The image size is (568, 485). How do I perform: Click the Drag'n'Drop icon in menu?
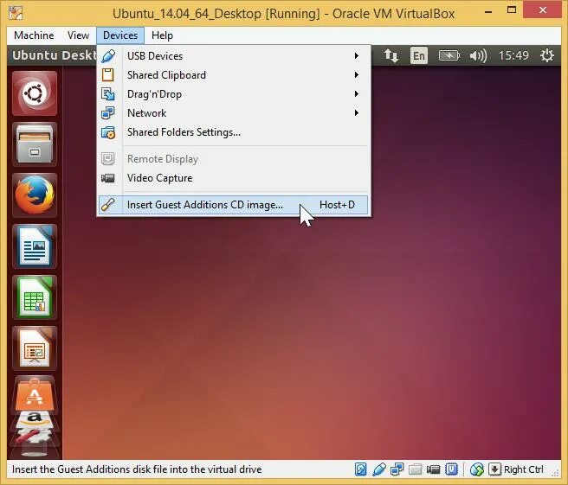pos(108,94)
